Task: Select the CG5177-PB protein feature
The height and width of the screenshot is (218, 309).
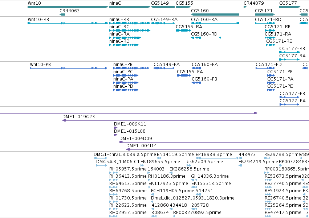Action: (289, 97)
